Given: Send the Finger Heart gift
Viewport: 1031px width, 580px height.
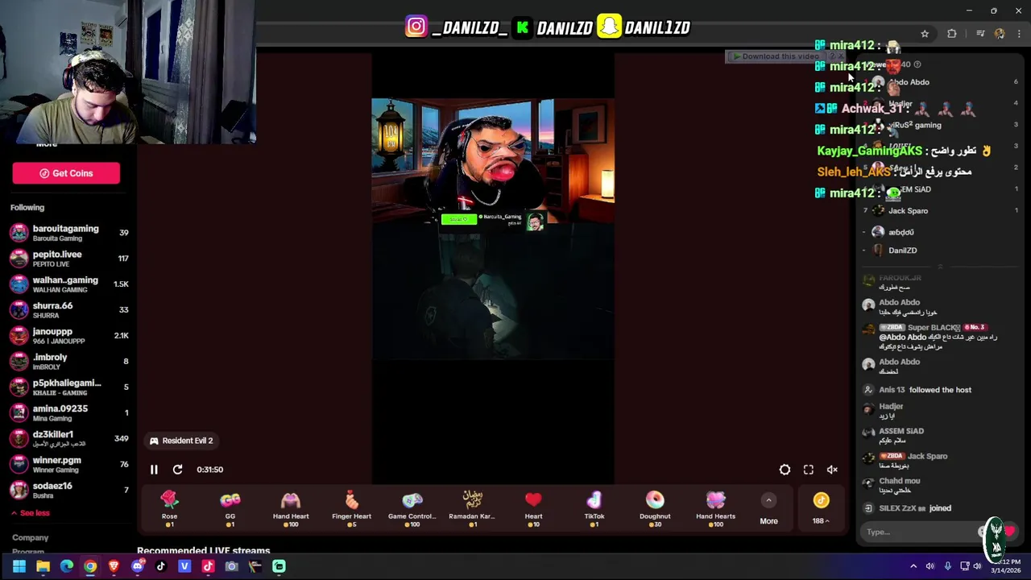Looking at the screenshot, I should (x=351, y=509).
